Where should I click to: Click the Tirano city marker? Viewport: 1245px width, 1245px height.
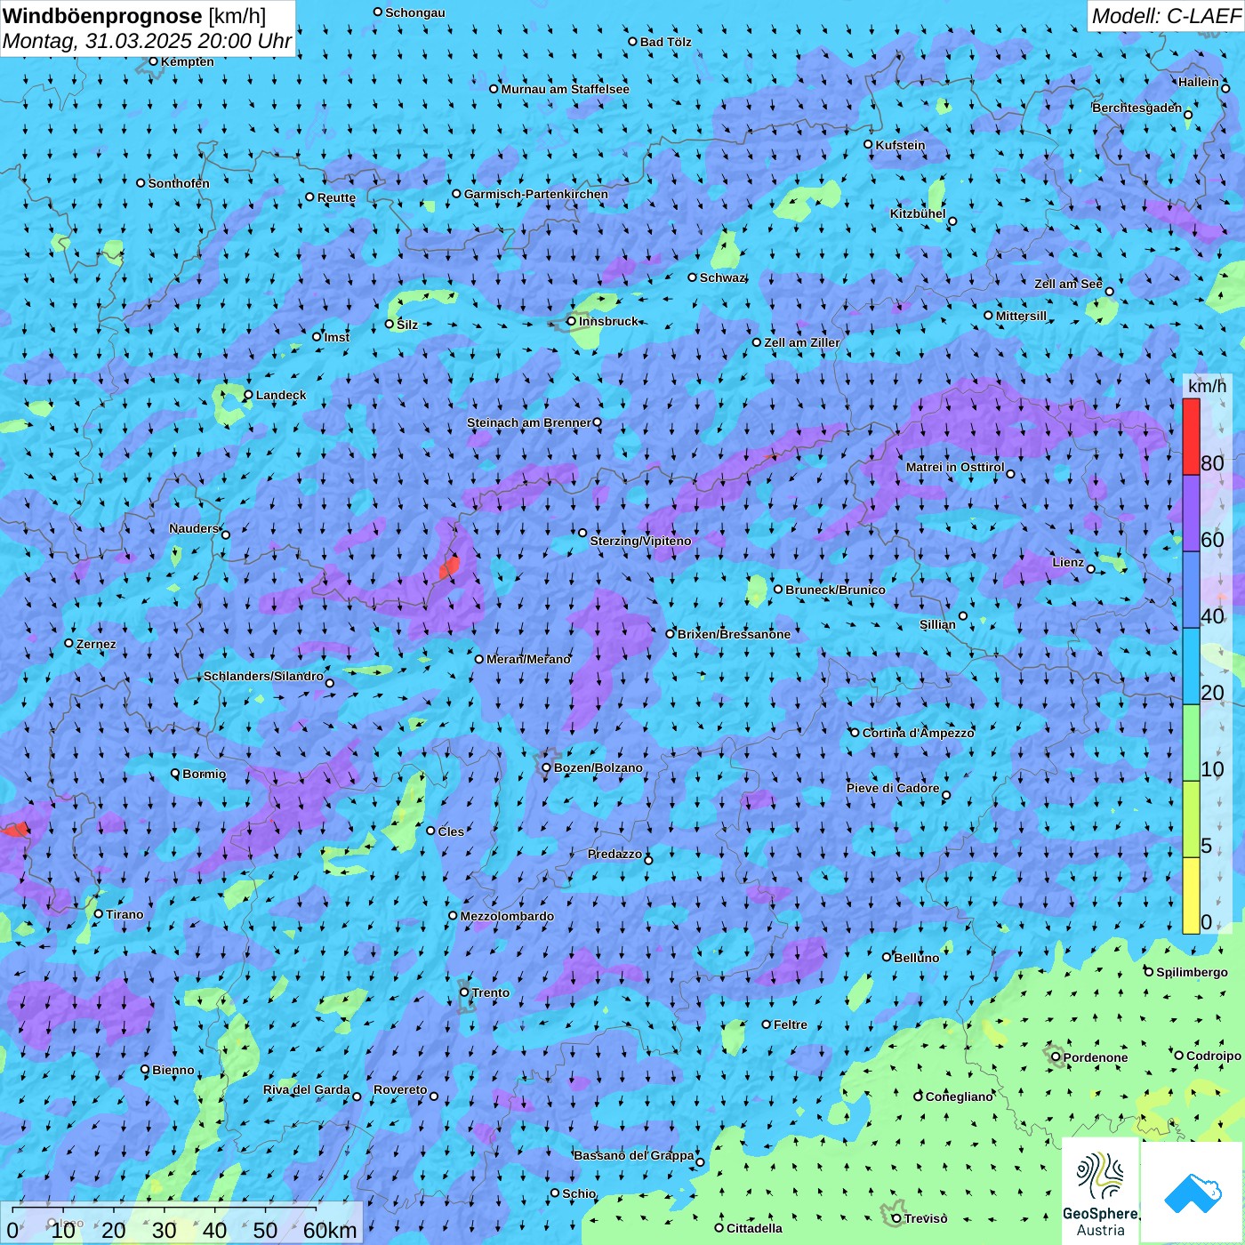(x=99, y=913)
